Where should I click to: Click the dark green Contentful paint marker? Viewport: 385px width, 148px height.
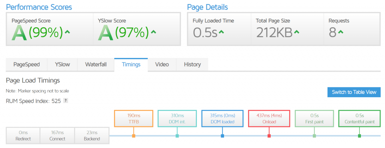click(x=360, y=136)
